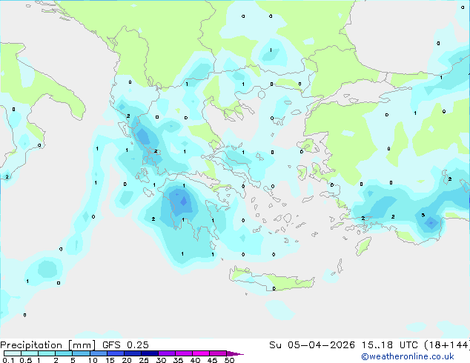Click the Rhodes island outline on the map
This screenshot has width=470, height=363.
(x=363, y=246)
